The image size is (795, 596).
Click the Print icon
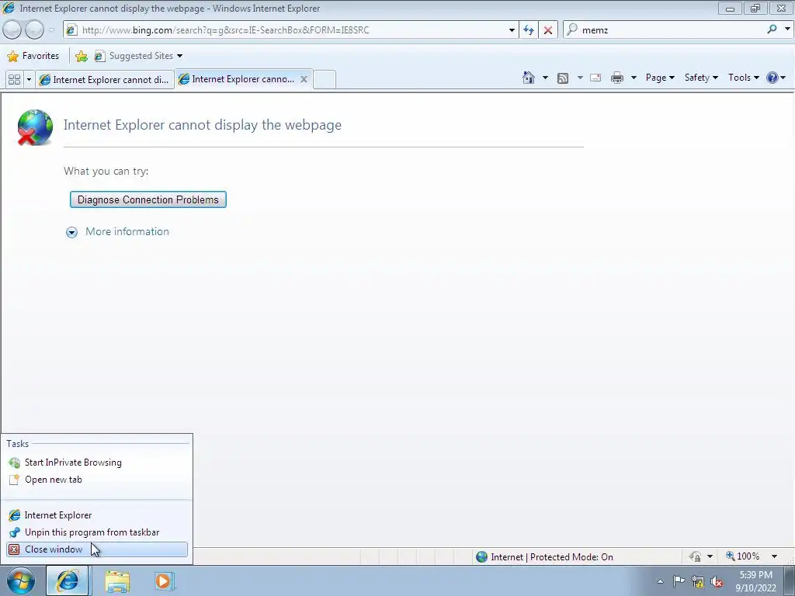(617, 78)
